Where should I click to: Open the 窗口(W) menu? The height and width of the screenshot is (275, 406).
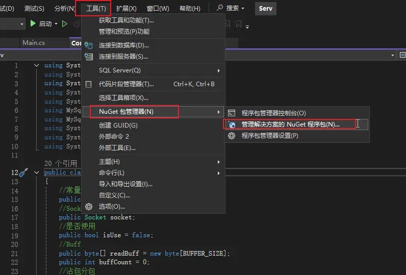point(158,9)
